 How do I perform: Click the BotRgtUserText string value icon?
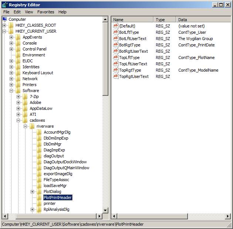click(116, 51)
